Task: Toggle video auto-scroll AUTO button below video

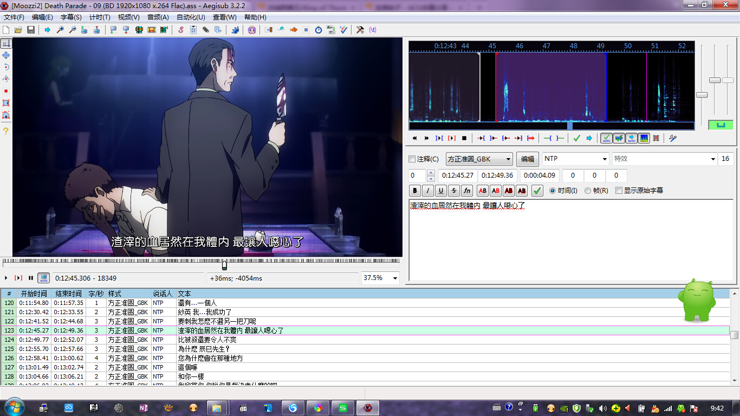Action: coord(43,278)
